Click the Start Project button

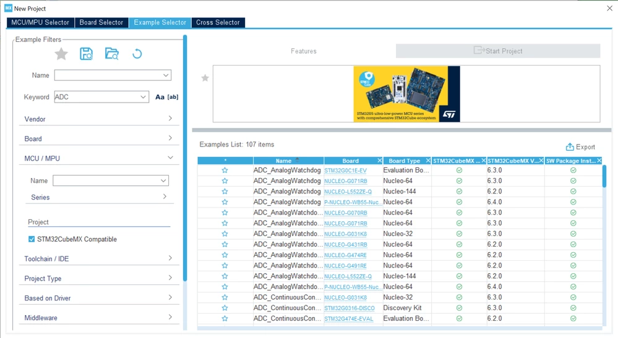coord(498,51)
